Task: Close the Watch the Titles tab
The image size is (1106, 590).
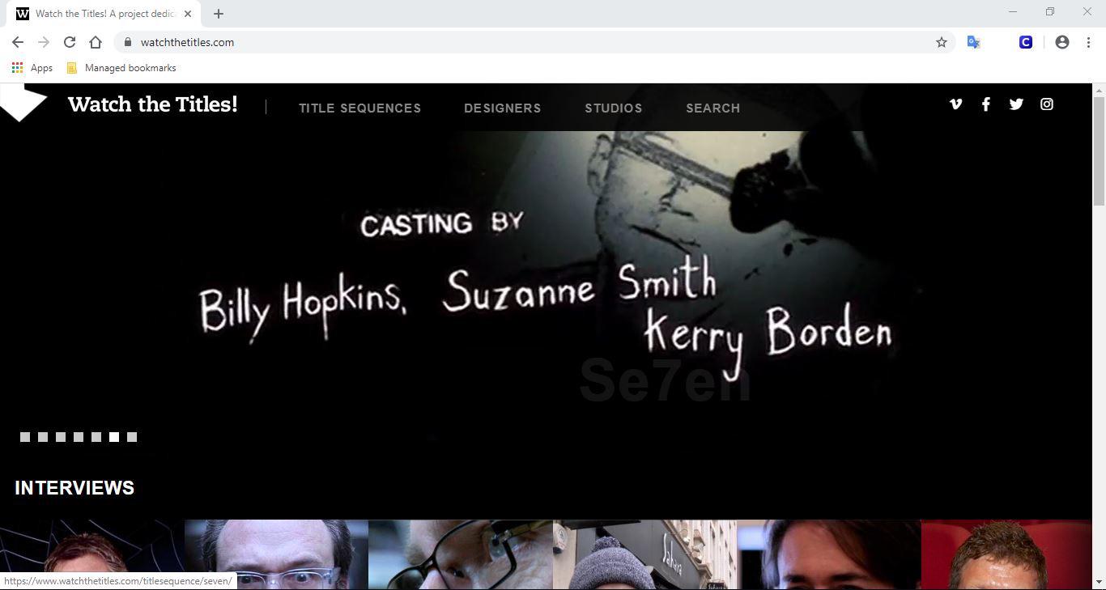Action: [x=188, y=14]
